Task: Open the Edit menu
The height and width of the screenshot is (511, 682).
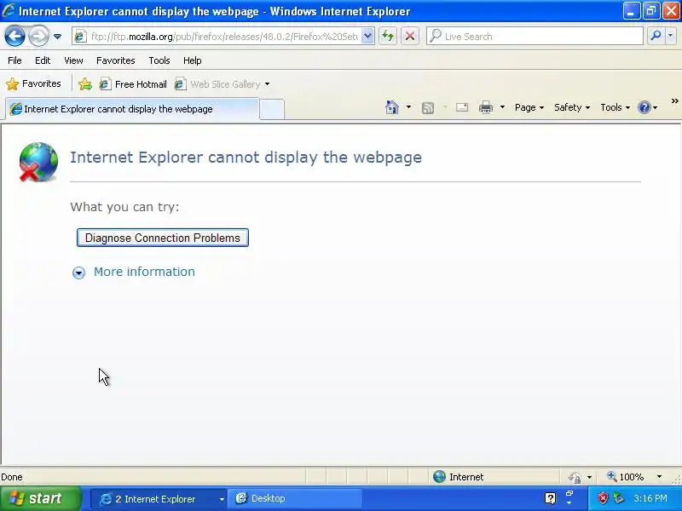Action: (x=43, y=60)
